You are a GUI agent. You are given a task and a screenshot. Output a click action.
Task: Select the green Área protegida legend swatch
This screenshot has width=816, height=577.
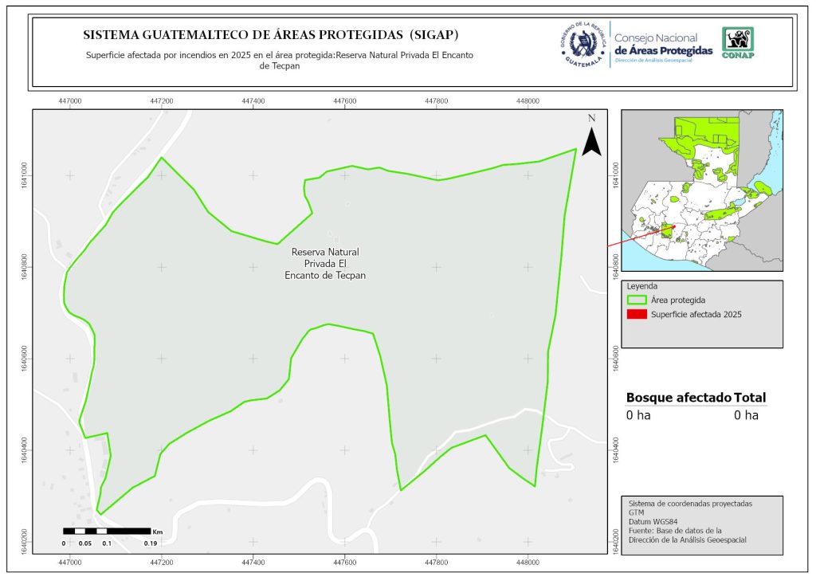[x=636, y=300]
